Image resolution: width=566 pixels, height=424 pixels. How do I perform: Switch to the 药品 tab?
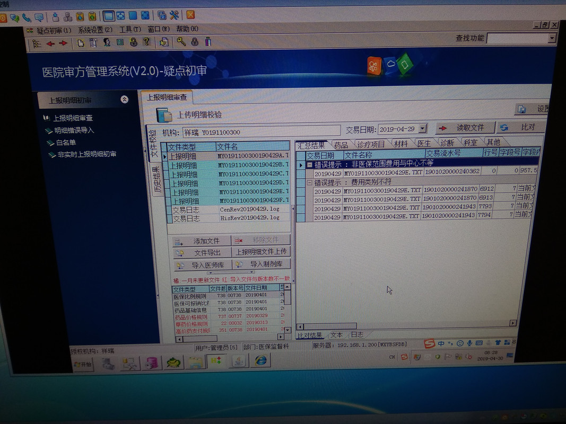[x=341, y=145]
